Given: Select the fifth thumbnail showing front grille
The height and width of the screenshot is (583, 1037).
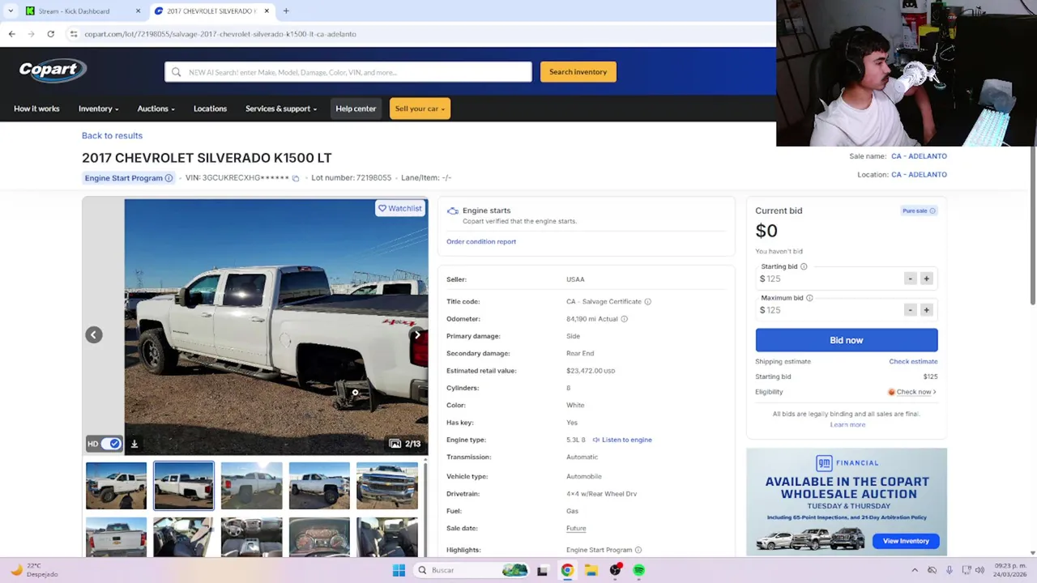Looking at the screenshot, I should tap(387, 486).
